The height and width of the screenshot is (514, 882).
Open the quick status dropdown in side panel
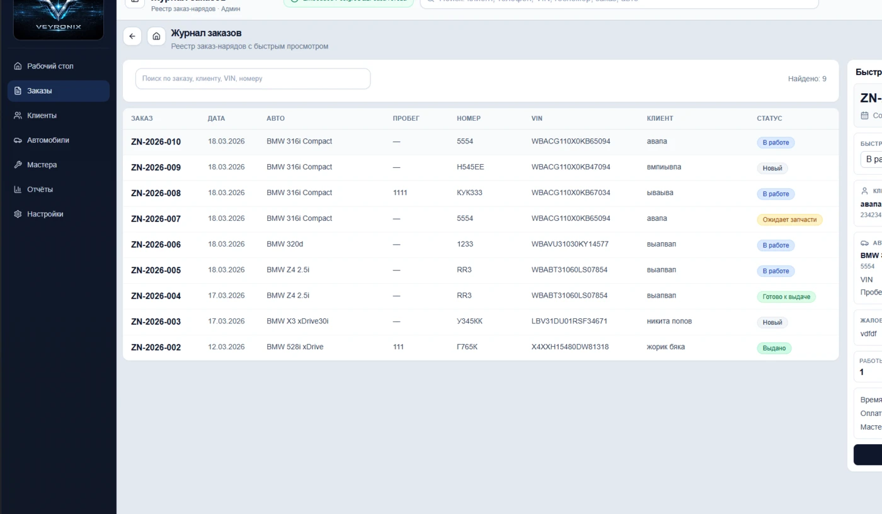tap(873, 159)
